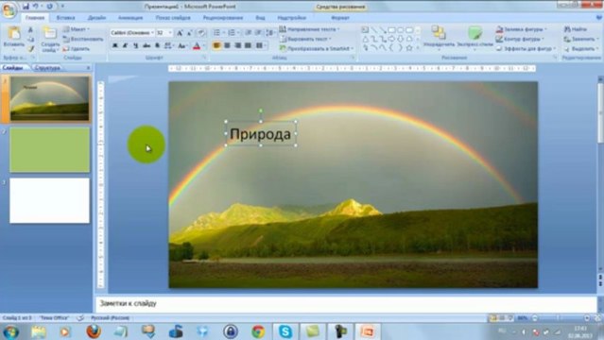Open Экспресс-стили quick styles gallery
Screen dimensions: 604x340
(x=475, y=38)
